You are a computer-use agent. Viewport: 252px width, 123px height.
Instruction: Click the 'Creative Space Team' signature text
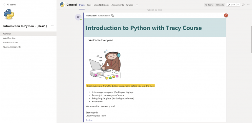[x=96, y=115]
